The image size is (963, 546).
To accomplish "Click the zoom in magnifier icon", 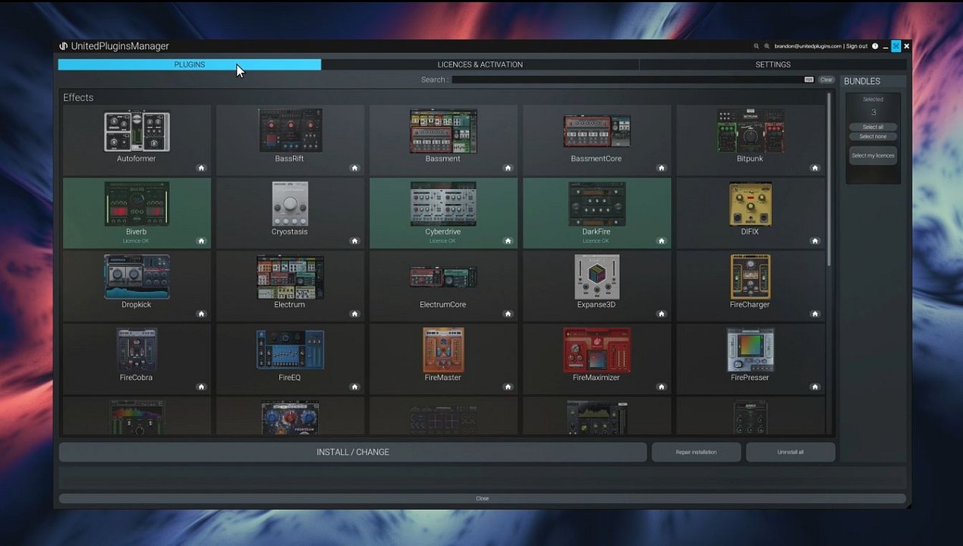I will (x=766, y=46).
